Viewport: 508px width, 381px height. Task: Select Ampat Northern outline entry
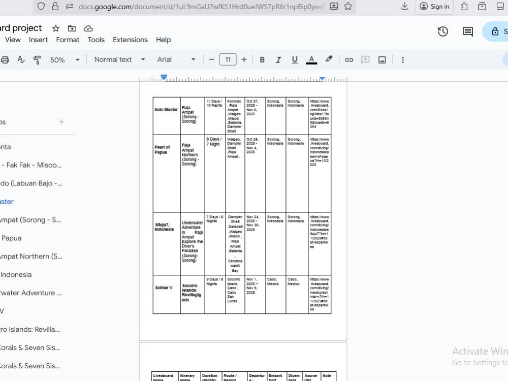pos(31,256)
